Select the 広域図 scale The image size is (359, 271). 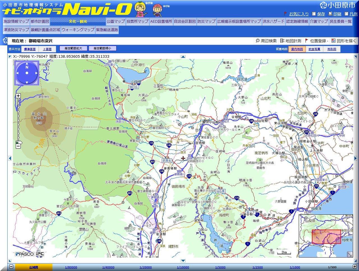(34, 267)
